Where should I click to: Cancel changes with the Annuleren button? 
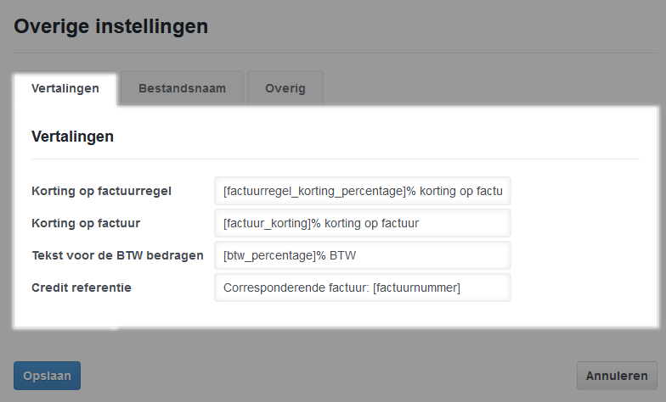(617, 376)
